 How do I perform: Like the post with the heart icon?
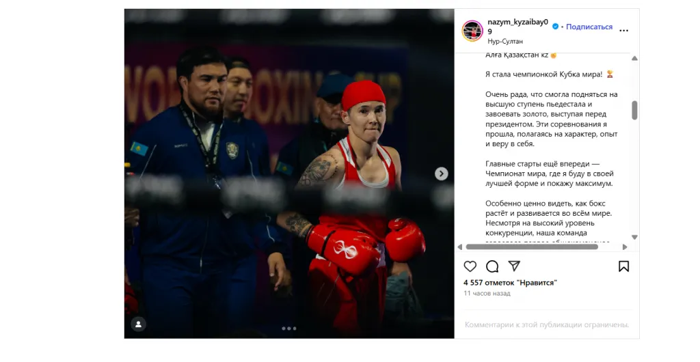coord(470,266)
